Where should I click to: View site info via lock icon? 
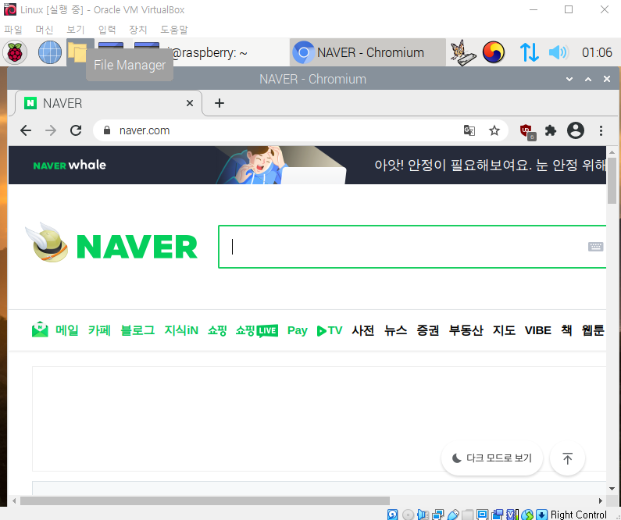[106, 130]
